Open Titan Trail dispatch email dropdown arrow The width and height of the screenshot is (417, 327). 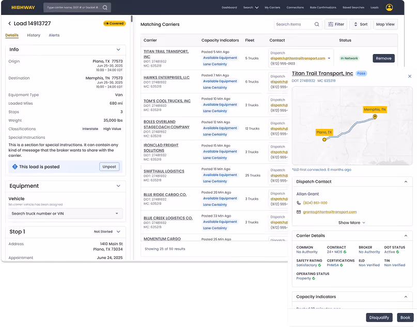pyautogui.click(x=329, y=58)
